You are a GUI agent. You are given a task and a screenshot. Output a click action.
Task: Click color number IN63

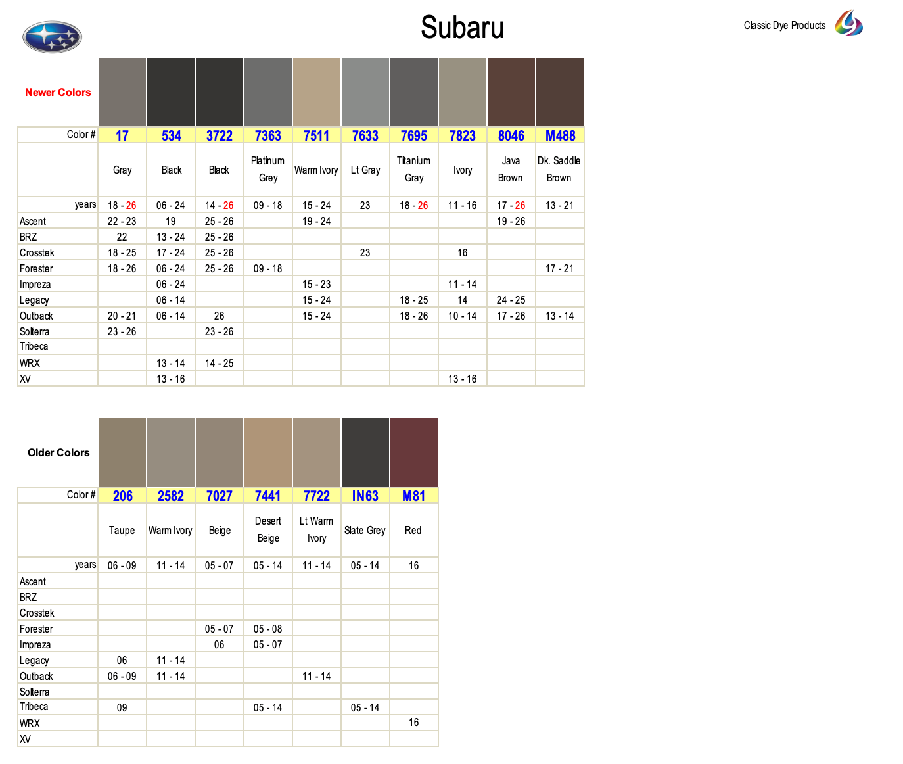tap(365, 496)
